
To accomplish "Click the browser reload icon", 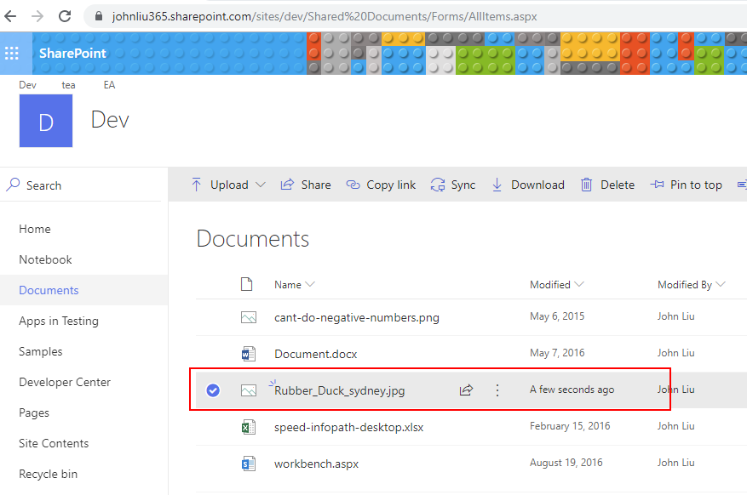I will point(65,16).
